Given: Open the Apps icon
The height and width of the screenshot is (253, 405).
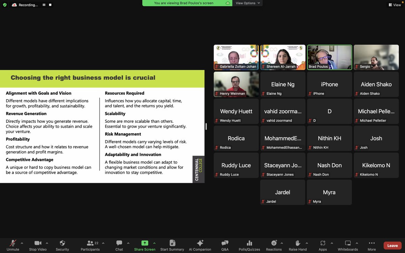Looking at the screenshot, I should [x=323, y=243].
